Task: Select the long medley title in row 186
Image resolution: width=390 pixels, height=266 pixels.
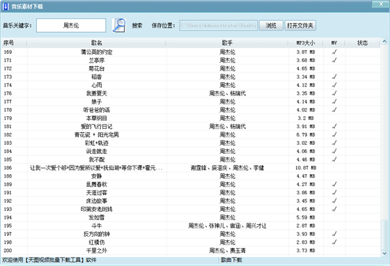Action: tap(97, 168)
